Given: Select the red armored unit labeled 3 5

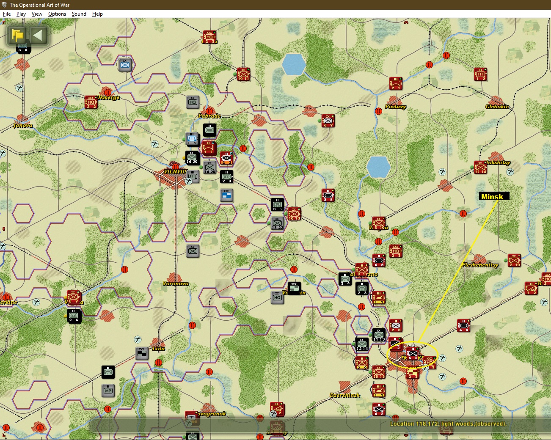Looking at the screenshot, I should pyautogui.click(x=328, y=195).
